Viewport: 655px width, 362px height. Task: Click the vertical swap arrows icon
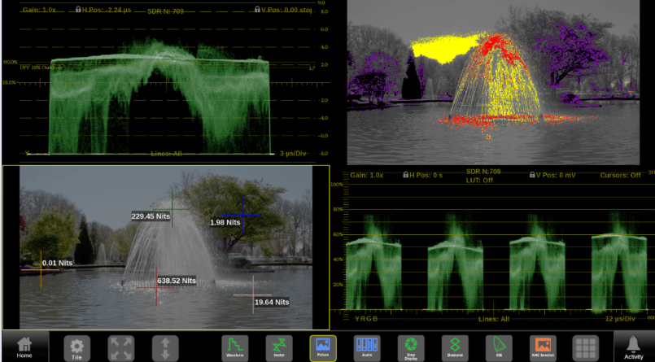click(x=165, y=347)
